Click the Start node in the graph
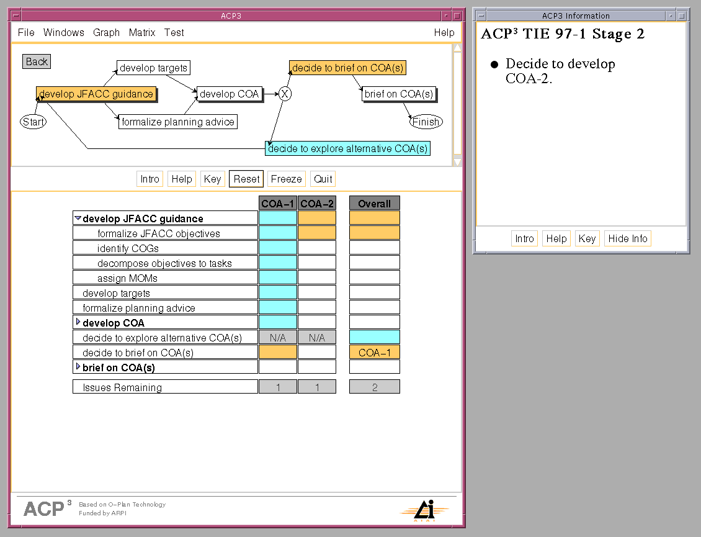This screenshot has height=537, width=701. [33, 122]
